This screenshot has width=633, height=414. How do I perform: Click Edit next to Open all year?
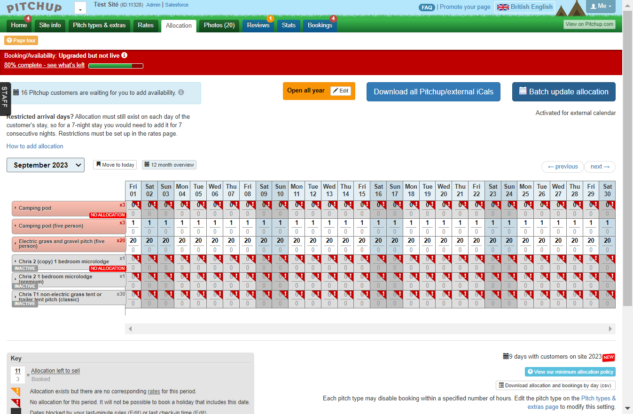[341, 91]
